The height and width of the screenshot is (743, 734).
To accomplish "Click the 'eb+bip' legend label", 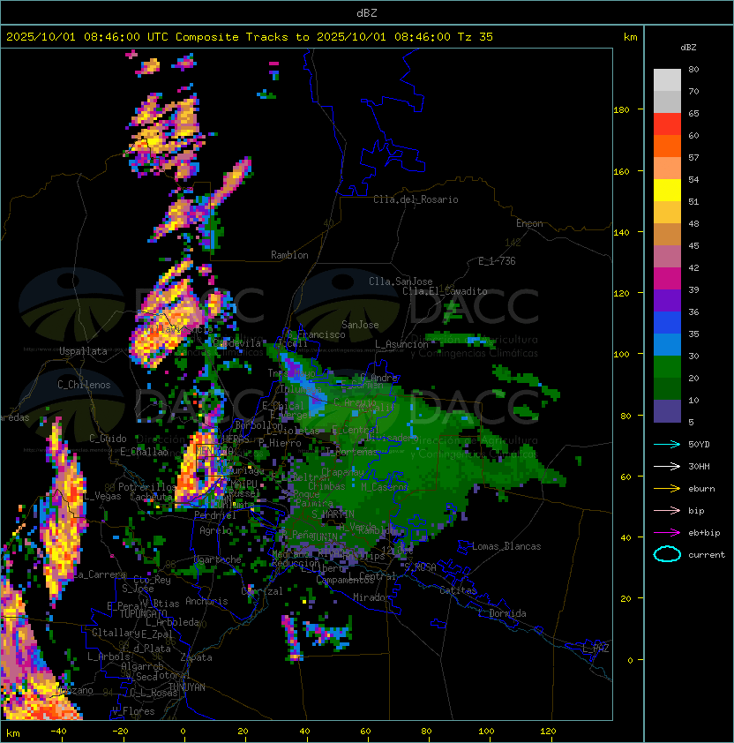I will click(x=704, y=533).
